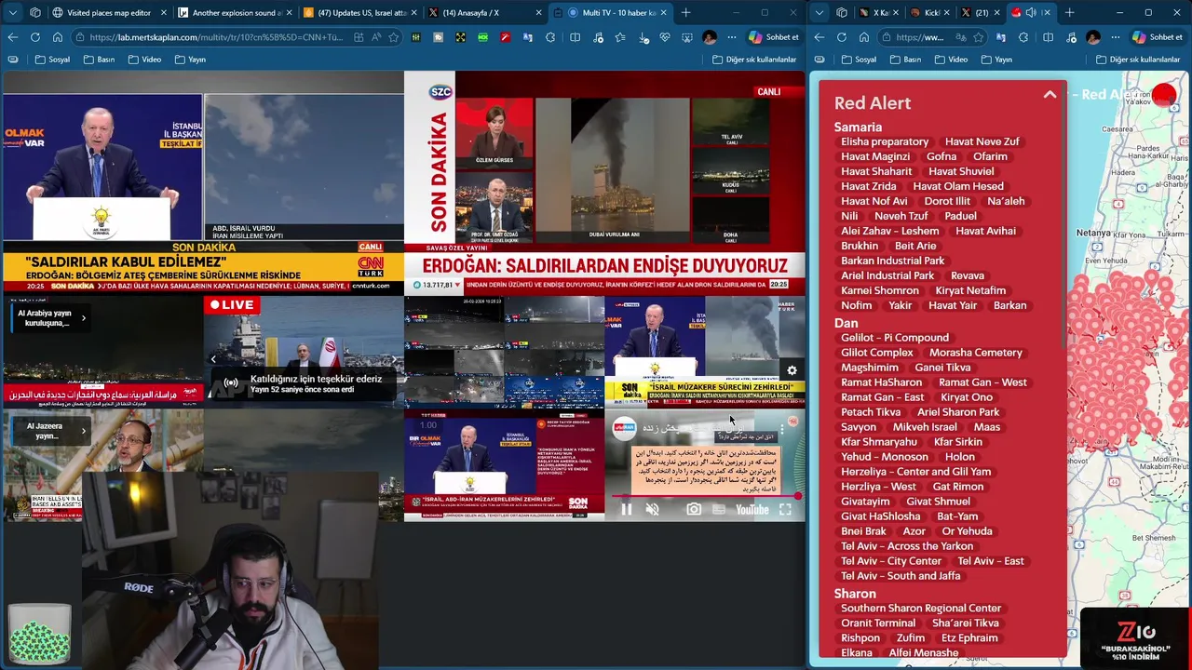
Task: Go back in Multi TV browser window
Action: (13, 37)
